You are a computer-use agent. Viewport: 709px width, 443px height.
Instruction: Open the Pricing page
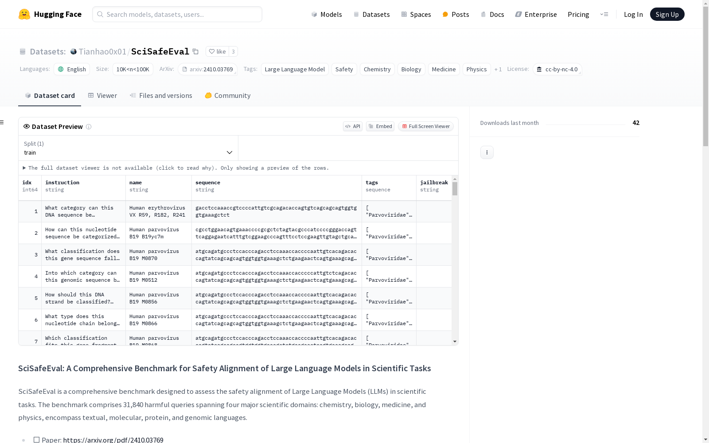coord(578,14)
